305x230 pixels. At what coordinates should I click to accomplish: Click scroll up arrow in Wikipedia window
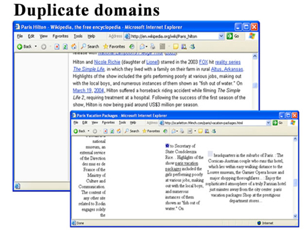pos(255,56)
